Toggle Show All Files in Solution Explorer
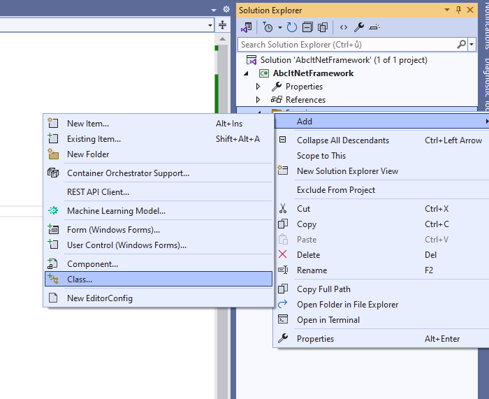Image resolution: width=489 pixels, height=399 pixels. click(323, 27)
